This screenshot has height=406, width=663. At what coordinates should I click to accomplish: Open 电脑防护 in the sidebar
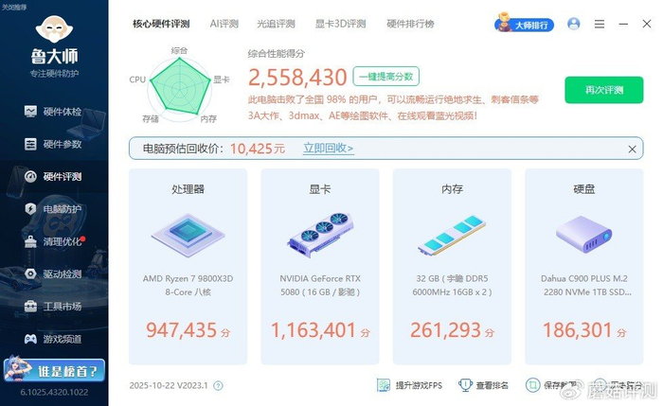click(x=53, y=209)
